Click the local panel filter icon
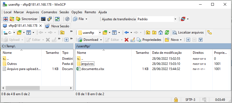The image size is (232, 103). click(28, 32)
